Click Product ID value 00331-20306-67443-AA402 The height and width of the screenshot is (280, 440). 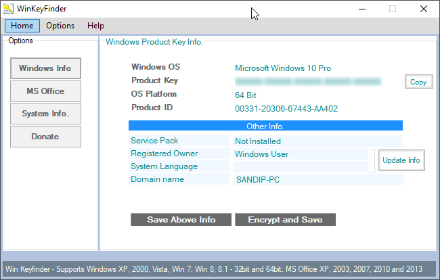coord(286,109)
